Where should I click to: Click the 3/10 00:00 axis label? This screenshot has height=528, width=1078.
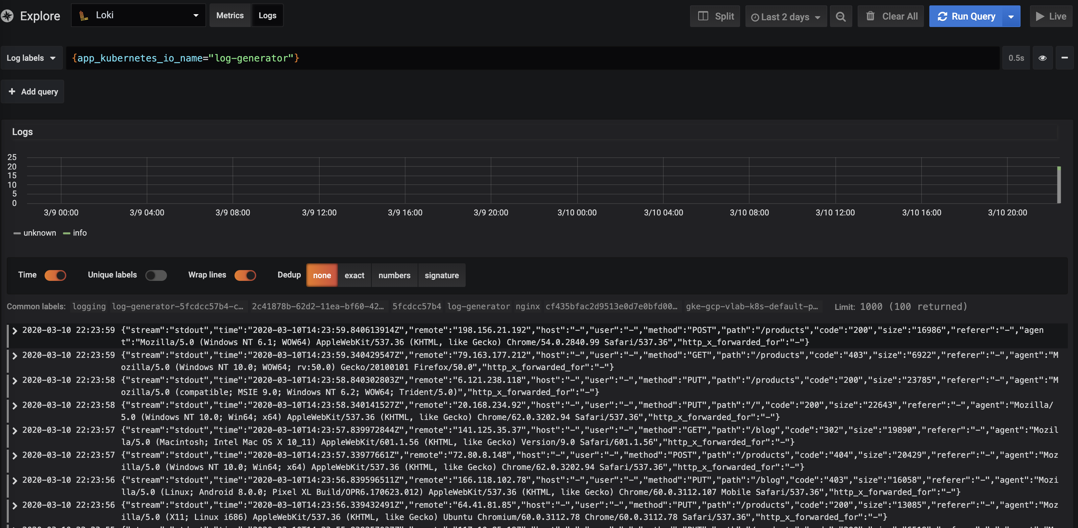coord(577,212)
